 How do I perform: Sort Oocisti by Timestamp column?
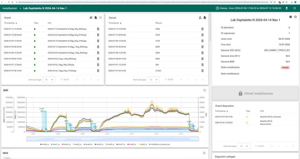pyautogui.click(x=115, y=23)
